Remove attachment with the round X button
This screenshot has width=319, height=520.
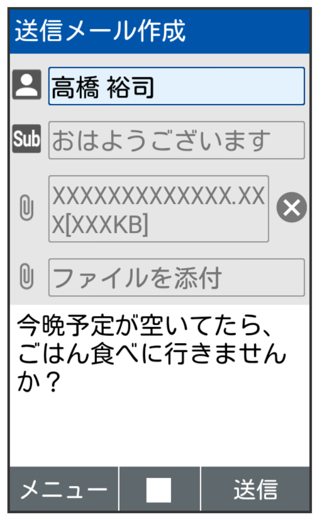click(291, 207)
